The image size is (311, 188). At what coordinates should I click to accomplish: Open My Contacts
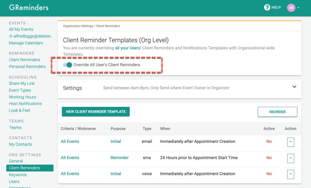coord(20,144)
